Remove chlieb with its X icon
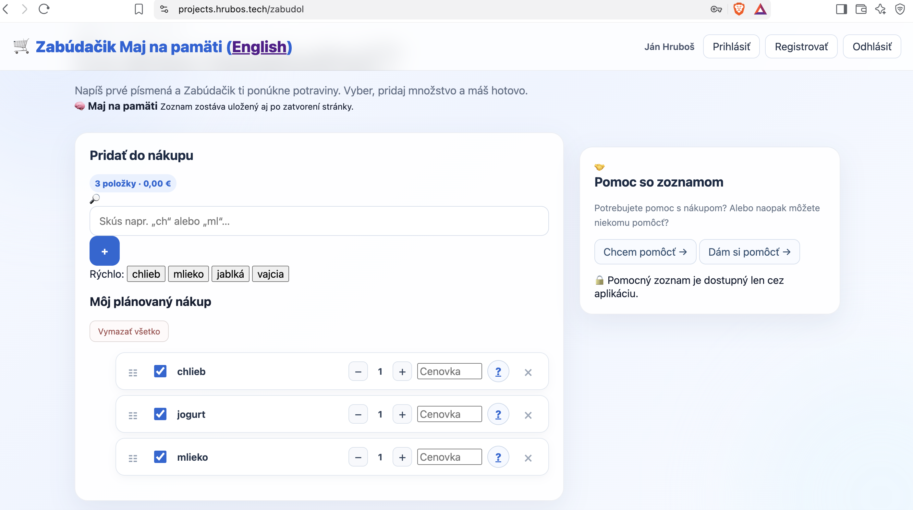Screen dimensions: 913x510 528,372
